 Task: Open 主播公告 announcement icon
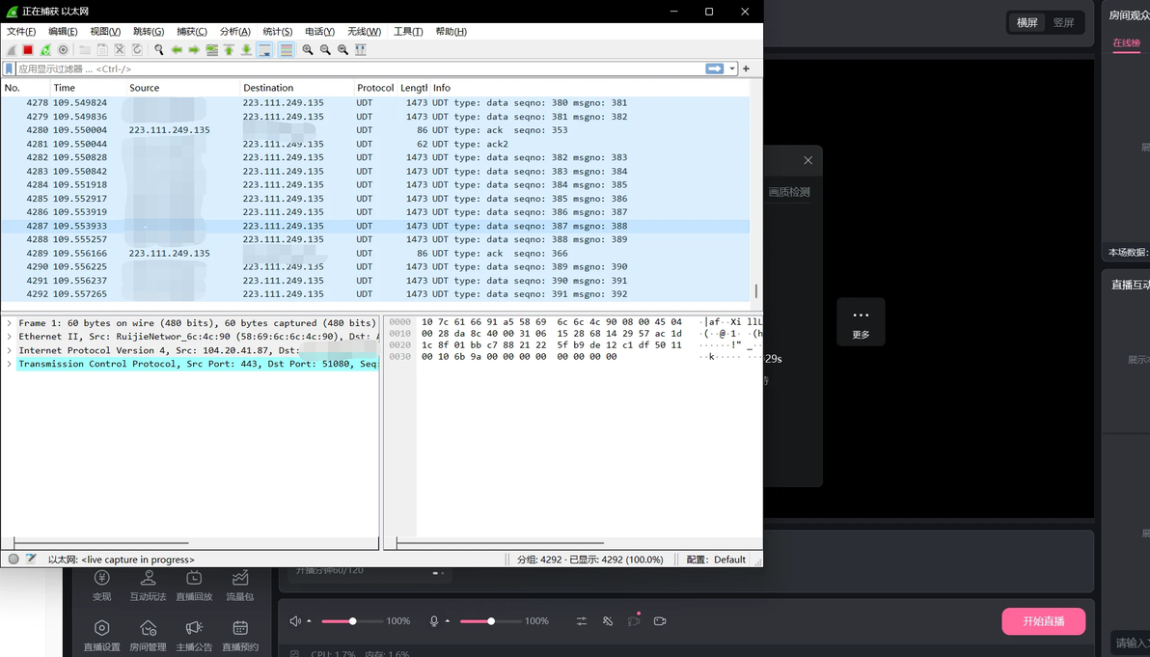(x=194, y=635)
